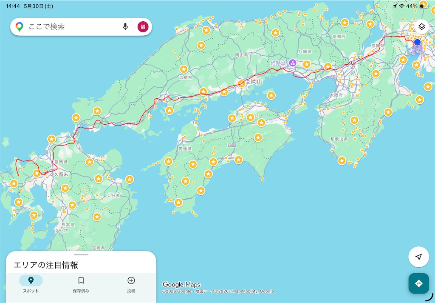Open the map layers button
This screenshot has width=435, height=303.
[421, 27]
